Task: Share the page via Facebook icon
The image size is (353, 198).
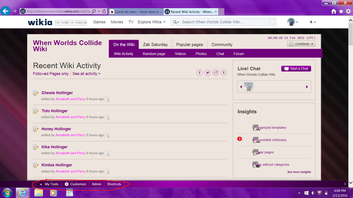Action: coord(200,73)
